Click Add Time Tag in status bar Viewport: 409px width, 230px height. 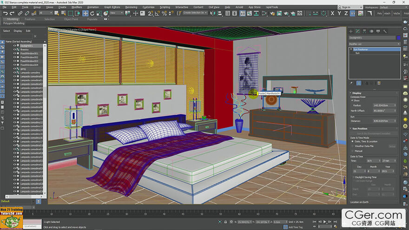(296, 227)
